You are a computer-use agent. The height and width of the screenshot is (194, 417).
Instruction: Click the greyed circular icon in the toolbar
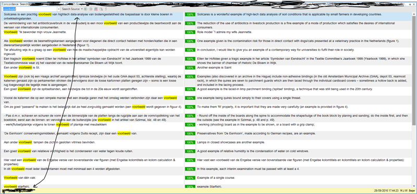click(x=91, y=9)
